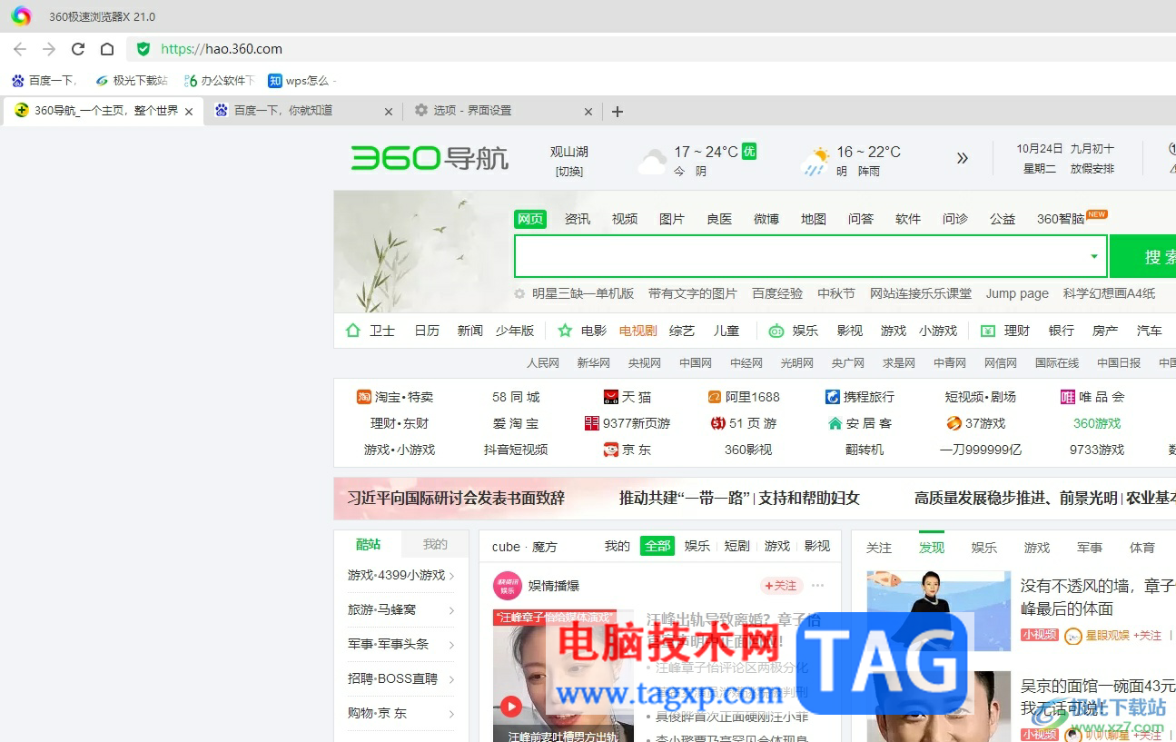This screenshot has width=1176, height=742.
Task: Select the 图片 search category
Action: pyautogui.click(x=672, y=219)
